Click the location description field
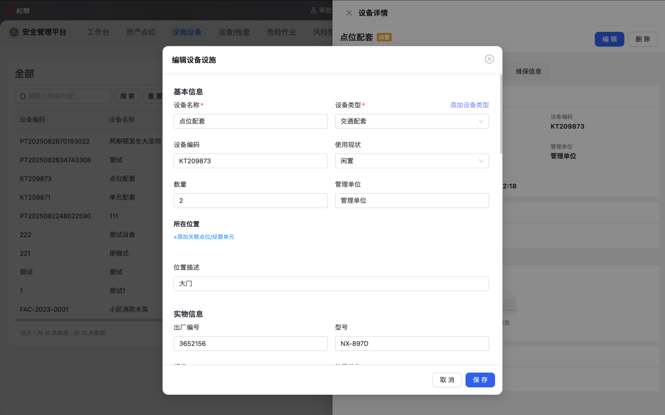This screenshot has height=415, width=665. 331,283
